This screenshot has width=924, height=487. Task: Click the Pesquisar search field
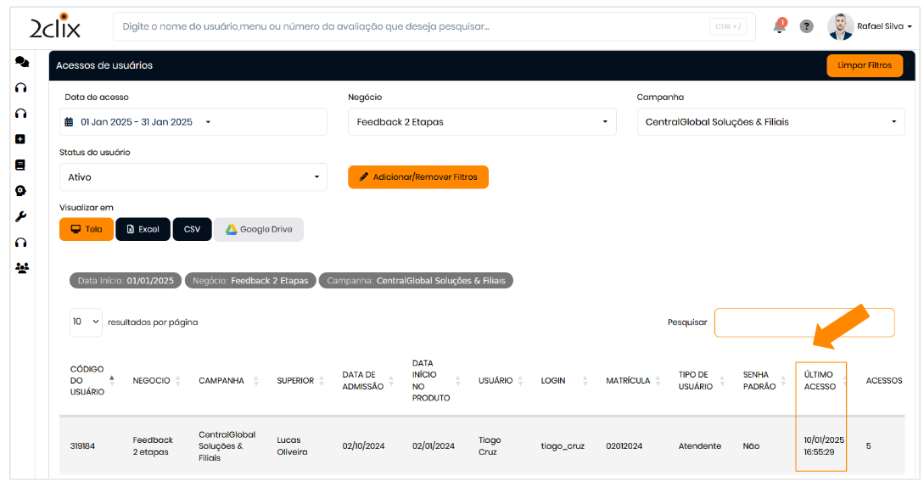(x=804, y=322)
